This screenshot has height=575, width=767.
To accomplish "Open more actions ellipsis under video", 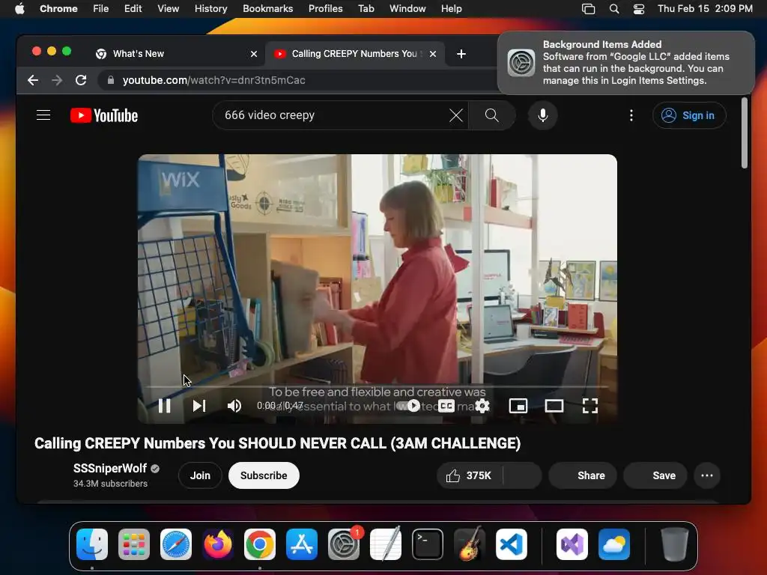I will (707, 475).
